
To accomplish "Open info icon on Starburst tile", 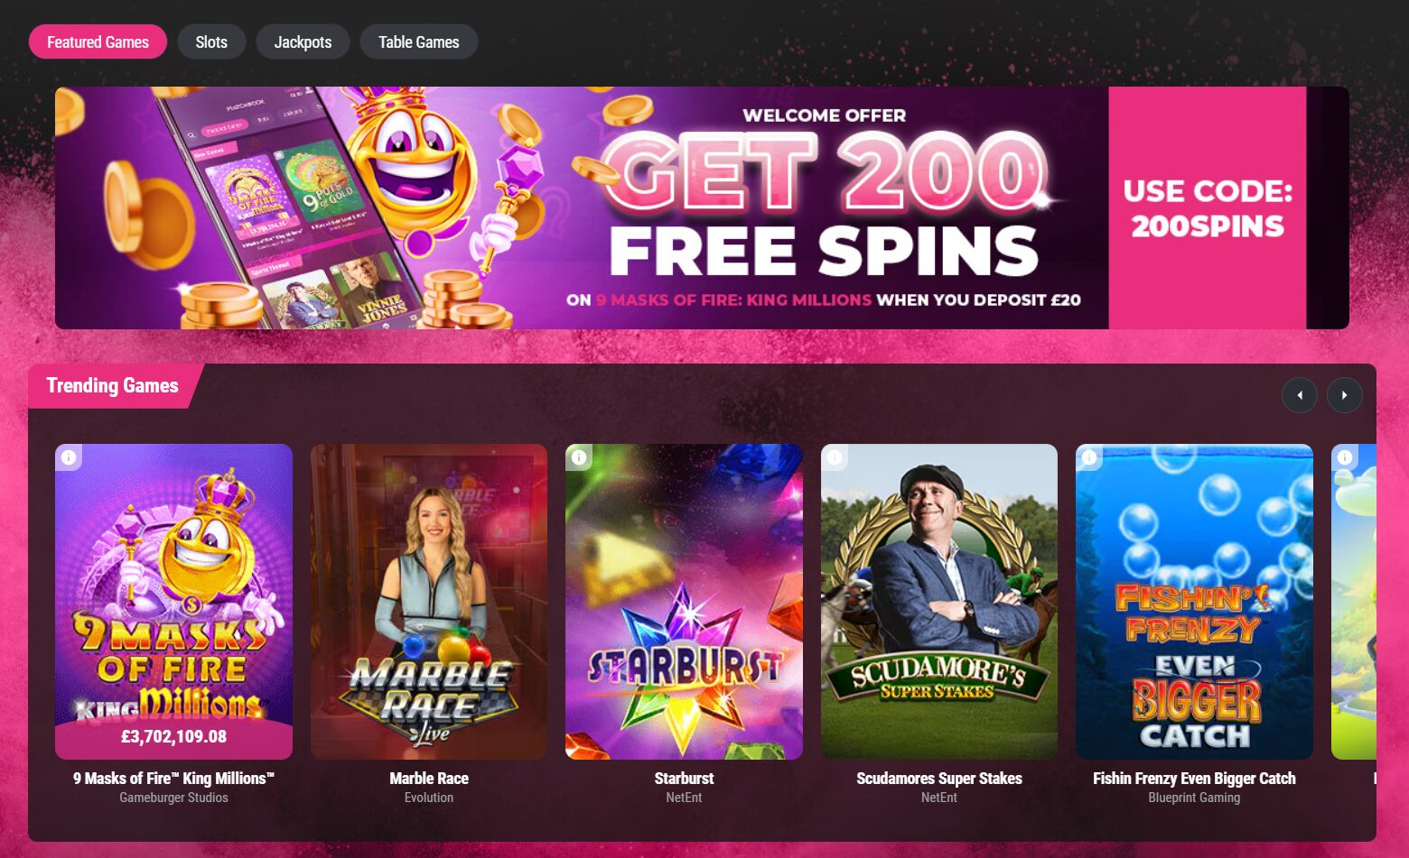I will pos(579,457).
